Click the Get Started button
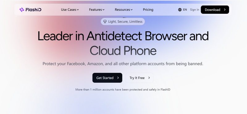Screen dimensions: 247x114 coord(107,78)
